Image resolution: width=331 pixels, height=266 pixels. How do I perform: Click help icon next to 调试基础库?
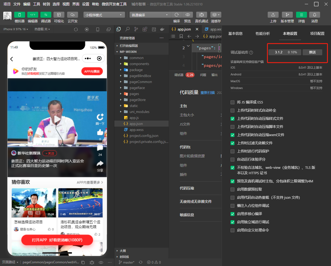pyautogui.click(x=251, y=53)
